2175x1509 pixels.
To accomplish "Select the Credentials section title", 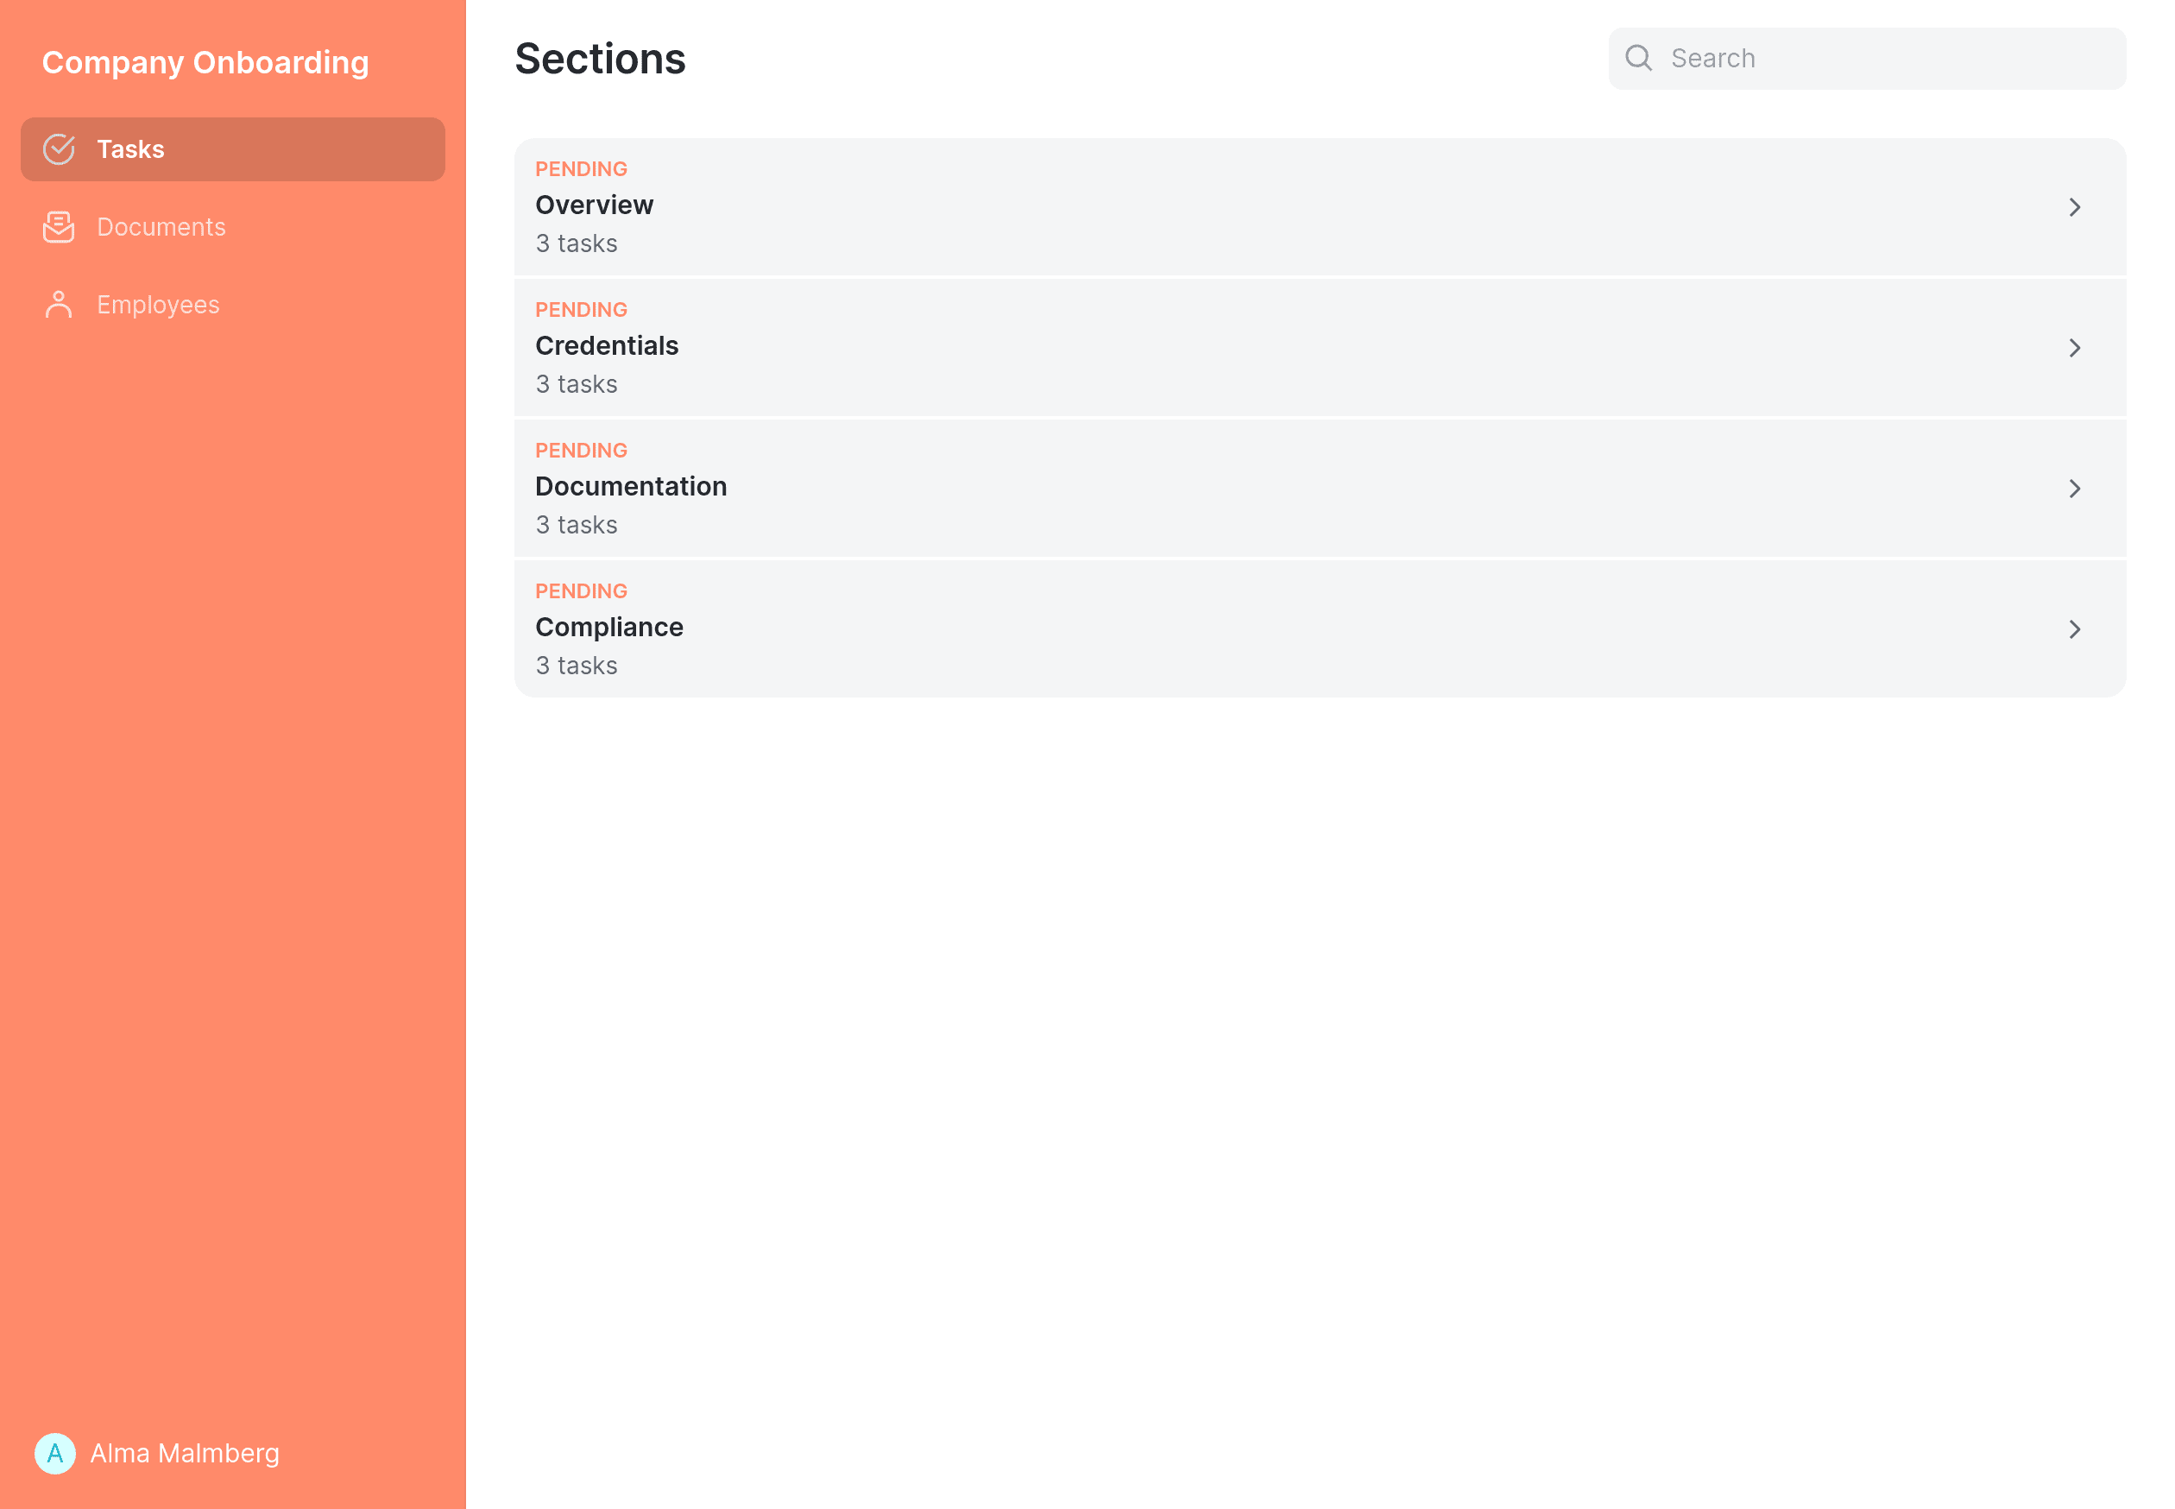I will click(606, 346).
